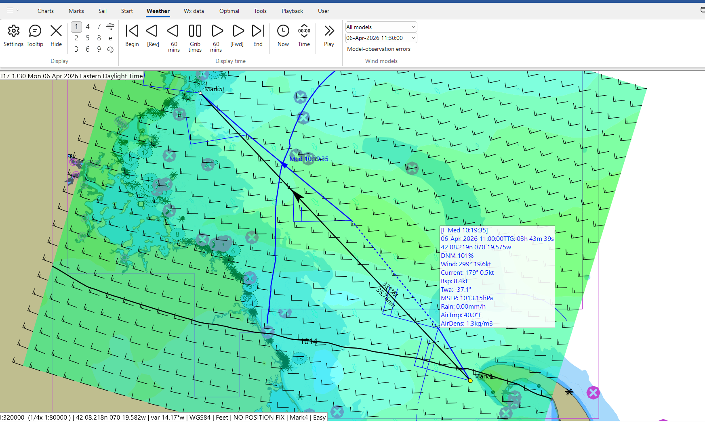The image size is (705, 422).
Task: Click the 1014 isobar label
Action: pos(309,342)
